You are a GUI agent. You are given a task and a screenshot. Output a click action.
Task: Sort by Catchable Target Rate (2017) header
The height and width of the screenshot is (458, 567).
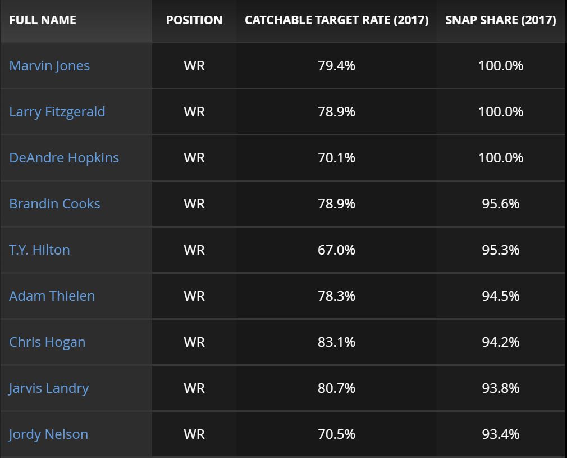coord(336,20)
